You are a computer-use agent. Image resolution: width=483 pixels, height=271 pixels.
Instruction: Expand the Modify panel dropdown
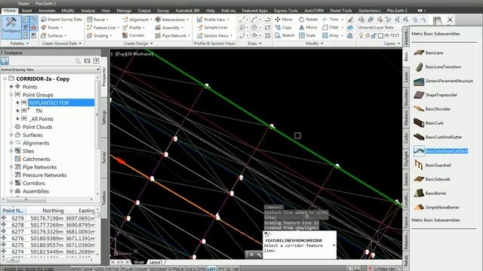(314, 44)
